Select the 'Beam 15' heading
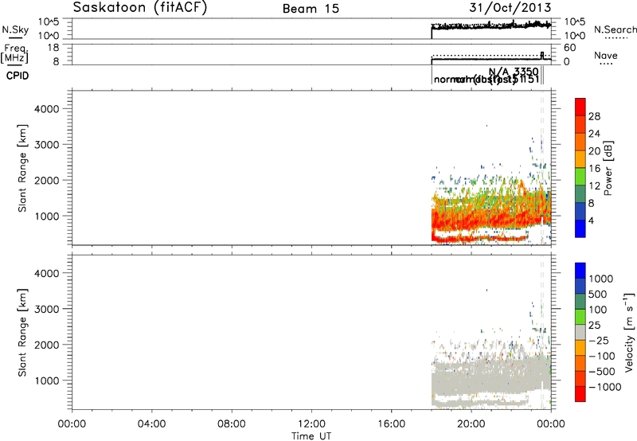 [x=311, y=9]
